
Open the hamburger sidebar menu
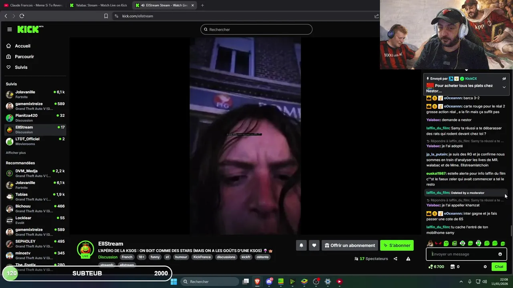(x=10, y=29)
